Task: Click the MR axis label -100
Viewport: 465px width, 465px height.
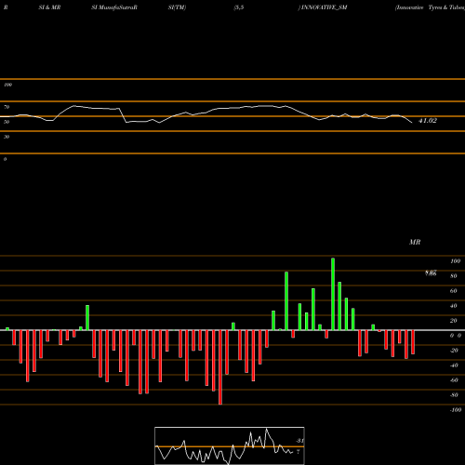Action: coord(456,410)
